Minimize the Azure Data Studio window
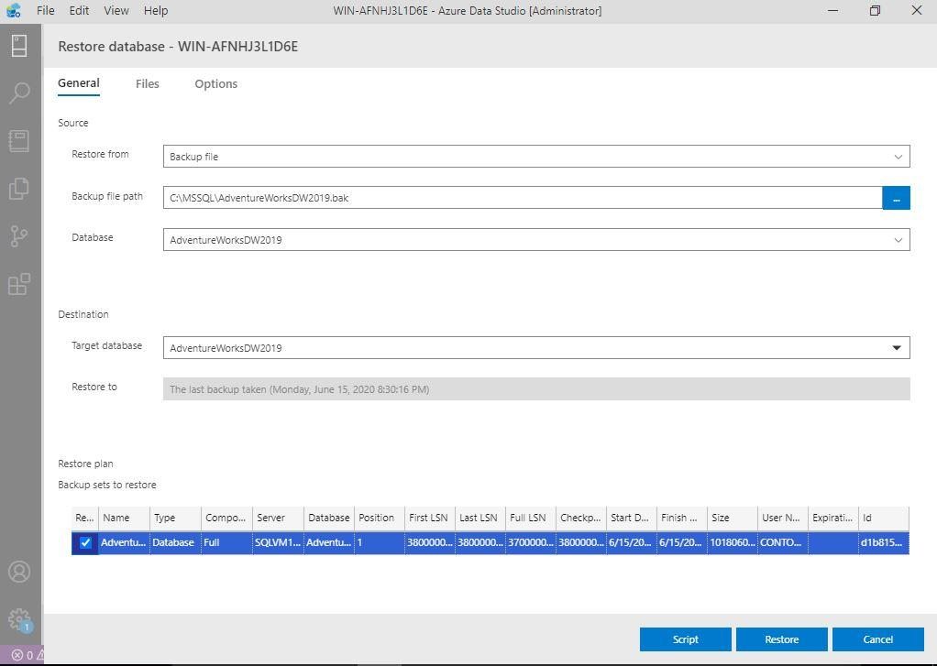The image size is (937, 666). [x=833, y=10]
